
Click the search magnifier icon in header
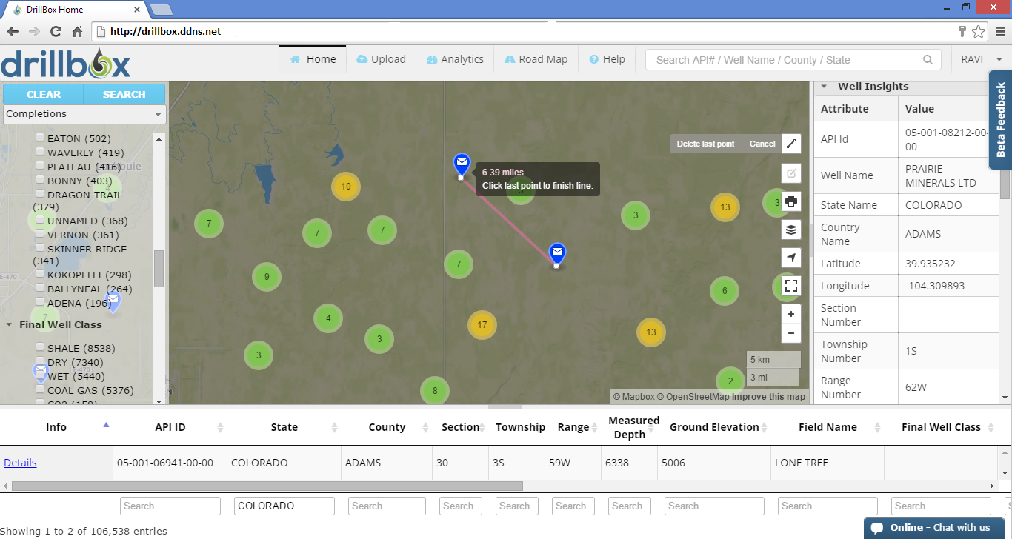pyautogui.click(x=928, y=60)
